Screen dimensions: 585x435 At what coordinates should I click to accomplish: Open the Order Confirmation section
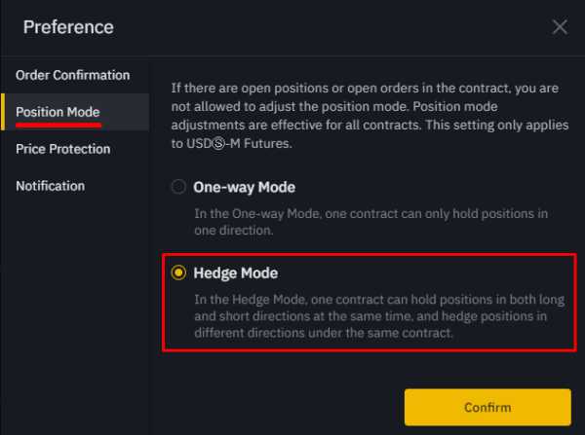click(73, 75)
